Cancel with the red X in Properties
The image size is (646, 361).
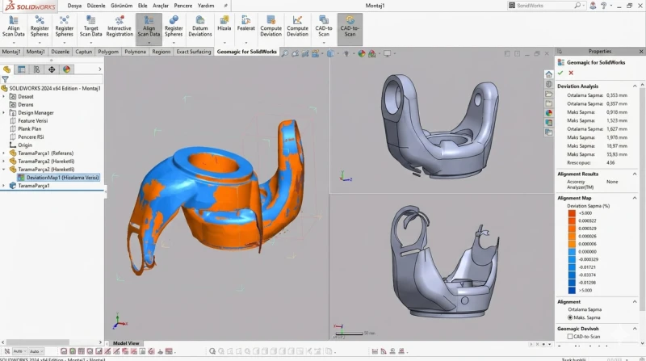[571, 73]
